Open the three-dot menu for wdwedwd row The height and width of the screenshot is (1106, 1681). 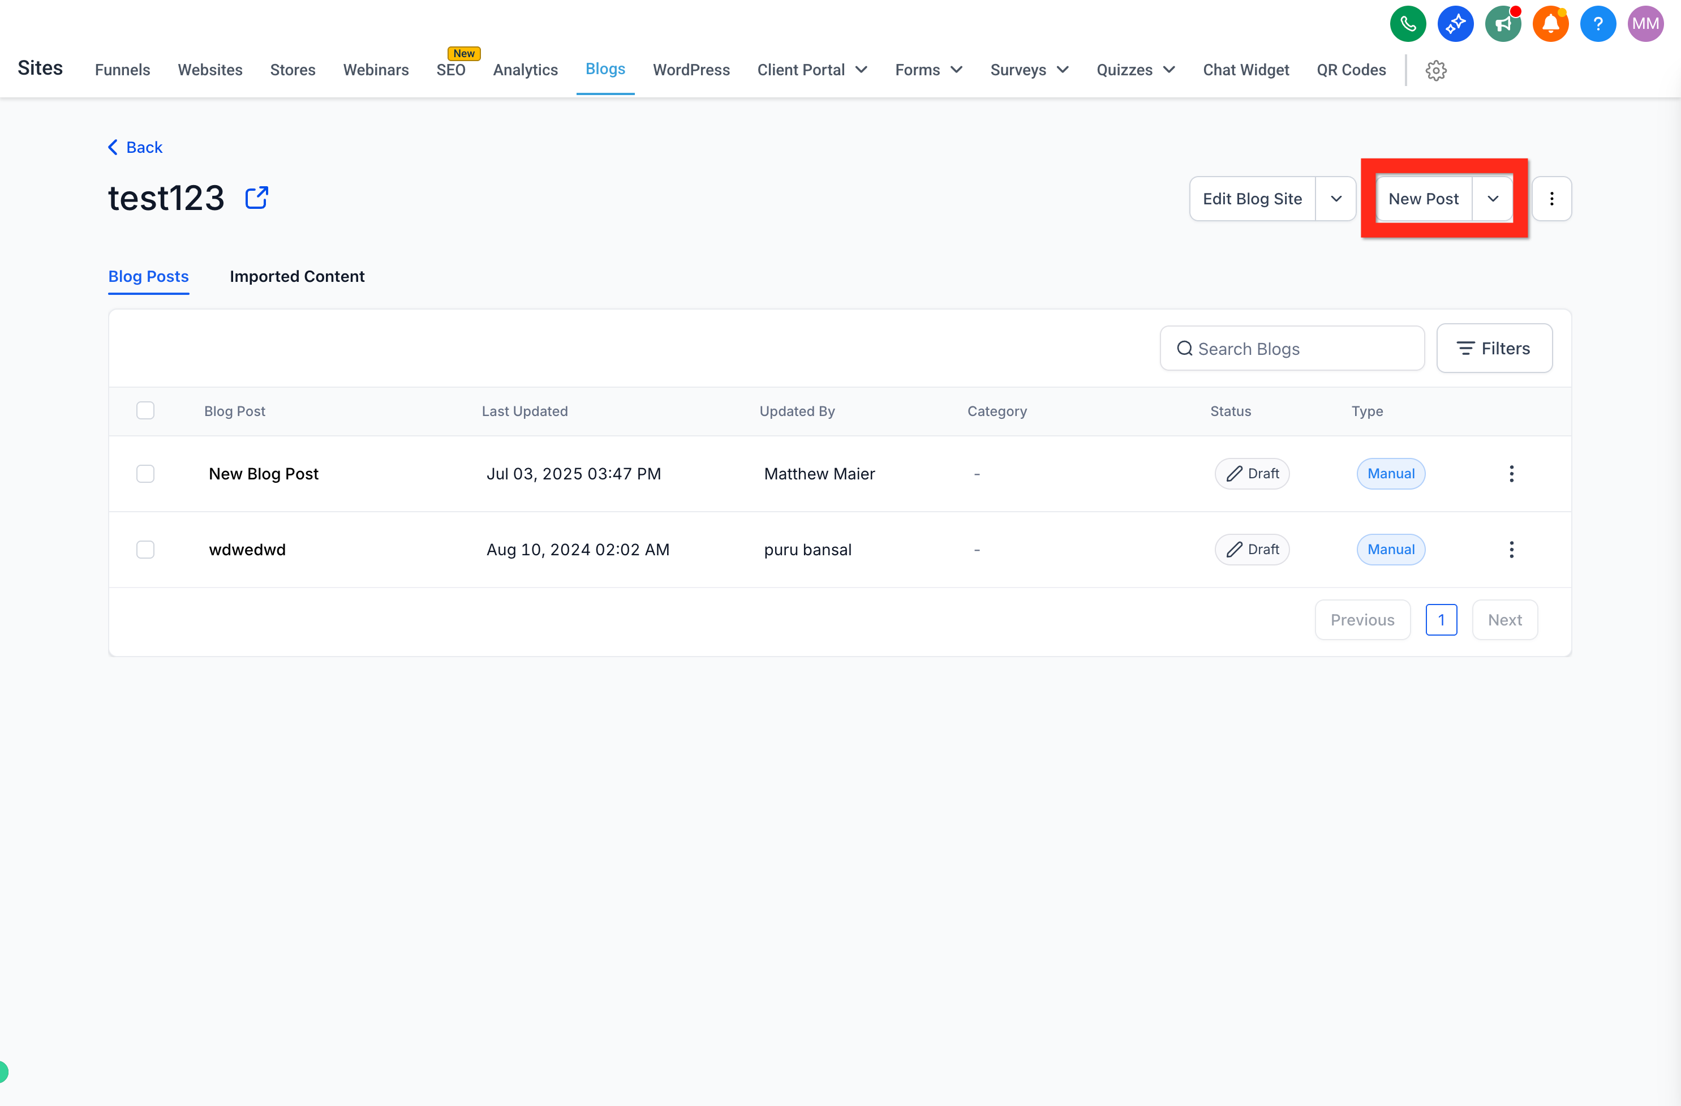(x=1511, y=549)
